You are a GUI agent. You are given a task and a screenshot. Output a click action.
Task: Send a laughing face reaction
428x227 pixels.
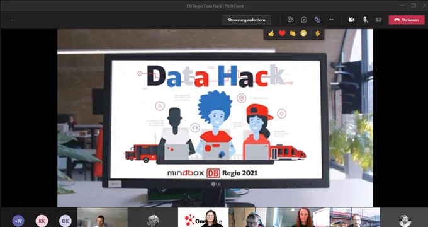pyautogui.click(x=303, y=33)
